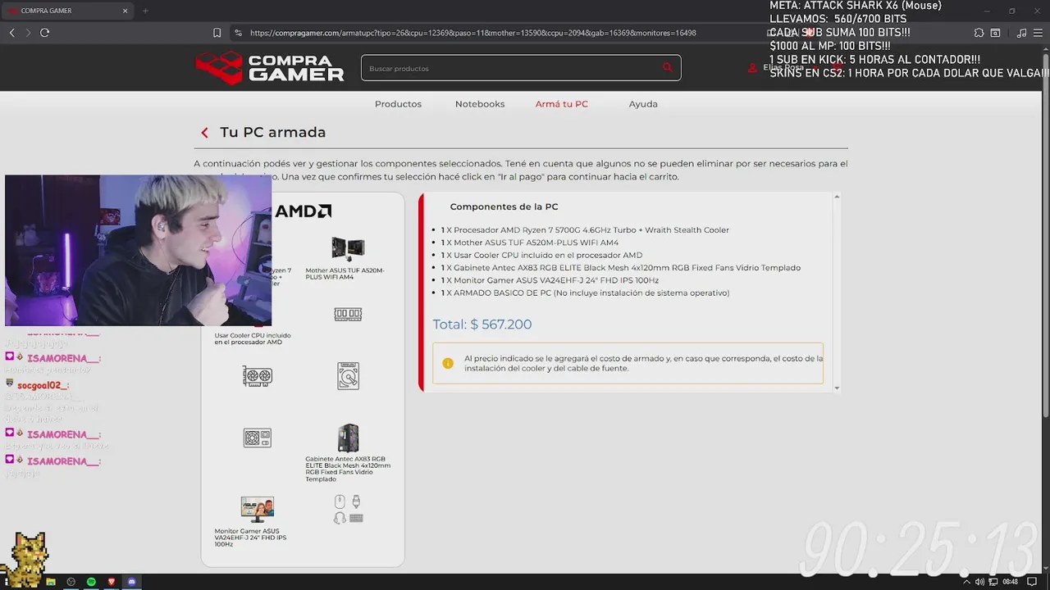Open the Productos menu
Image resolution: width=1050 pixels, height=590 pixels.
click(398, 104)
